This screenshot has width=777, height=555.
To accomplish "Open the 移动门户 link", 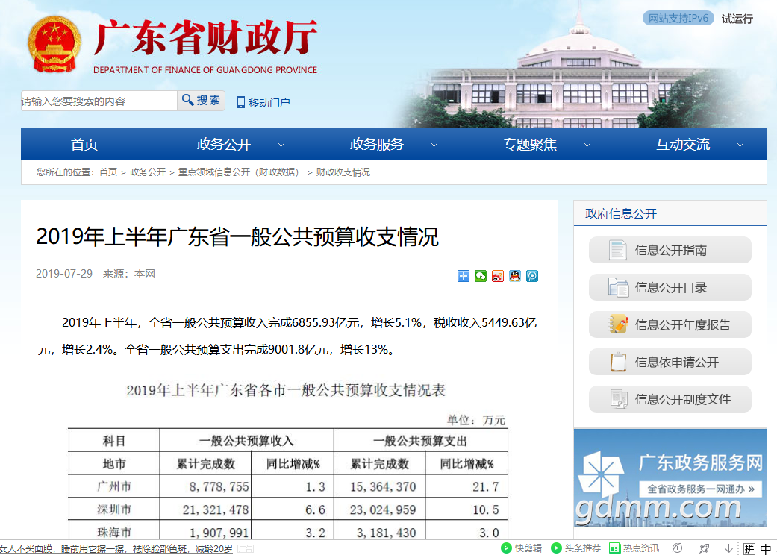I will tap(269, 102).
